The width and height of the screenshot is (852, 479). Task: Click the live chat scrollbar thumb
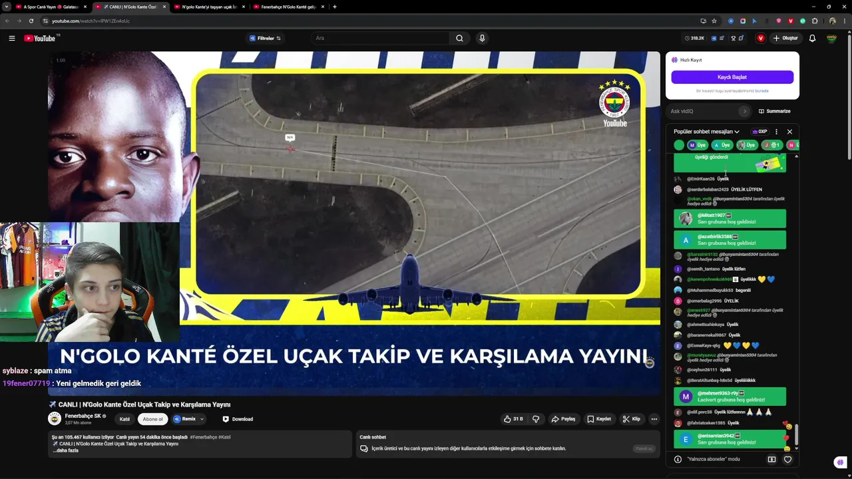(796, 435)
